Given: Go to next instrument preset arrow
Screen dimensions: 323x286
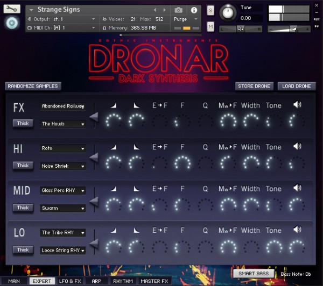Looking at the screenshot, I should [x=164, y=10].
